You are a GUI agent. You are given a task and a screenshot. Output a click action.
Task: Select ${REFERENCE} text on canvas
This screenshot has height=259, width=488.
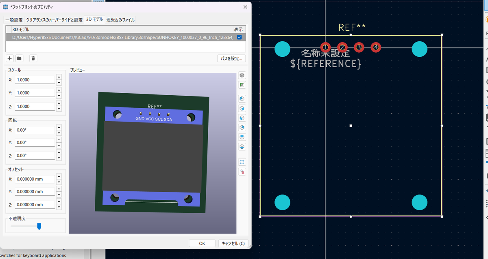tap(326, 64)
